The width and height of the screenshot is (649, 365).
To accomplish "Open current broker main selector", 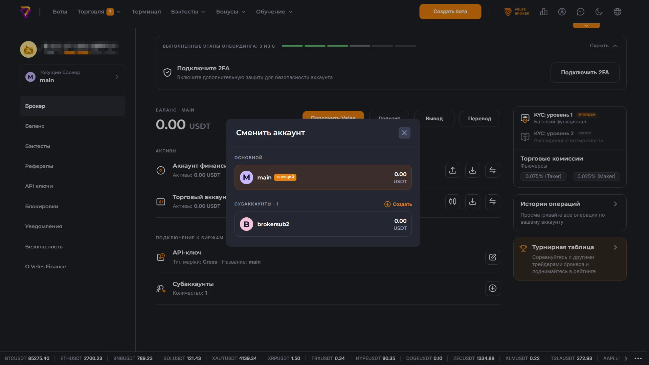I will (x=72, y=77).
